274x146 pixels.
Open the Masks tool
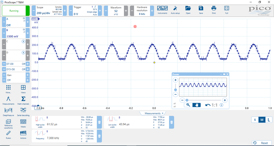23,123
